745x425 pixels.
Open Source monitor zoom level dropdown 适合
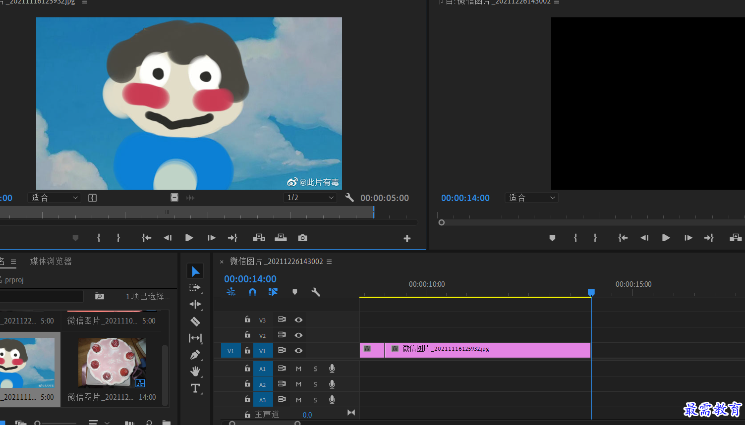coord(54,198)
